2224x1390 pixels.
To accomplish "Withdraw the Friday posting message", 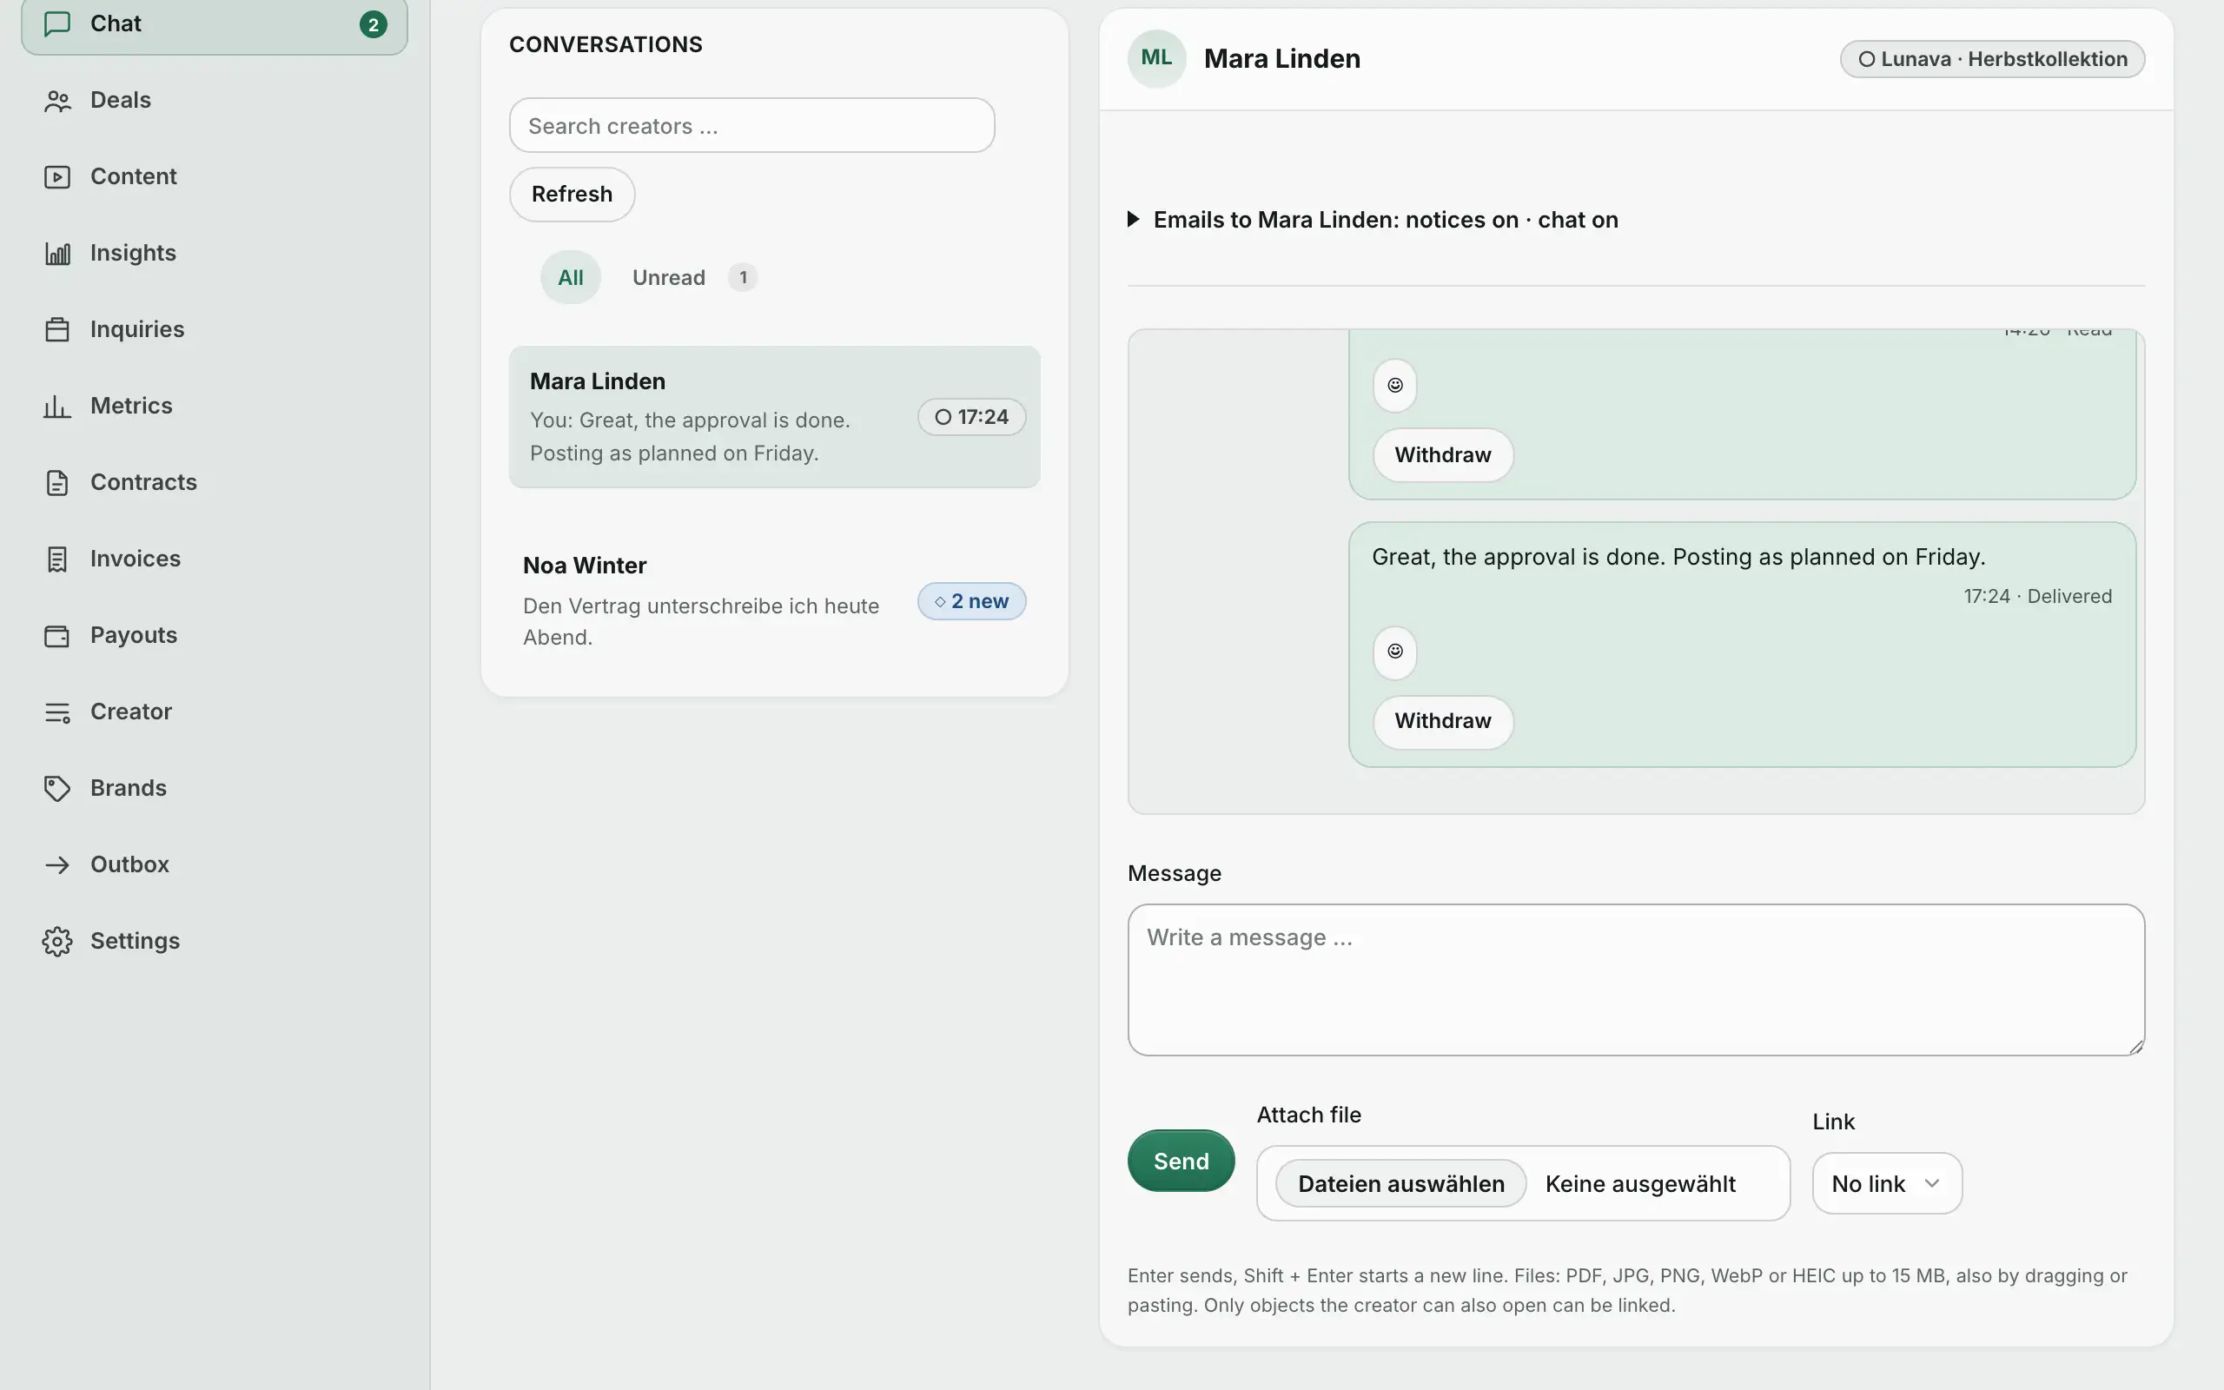I will pos(1443,722).
